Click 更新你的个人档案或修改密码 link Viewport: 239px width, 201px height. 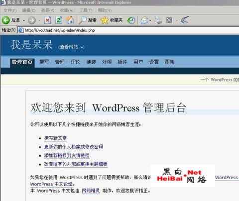tap(74, 147)
